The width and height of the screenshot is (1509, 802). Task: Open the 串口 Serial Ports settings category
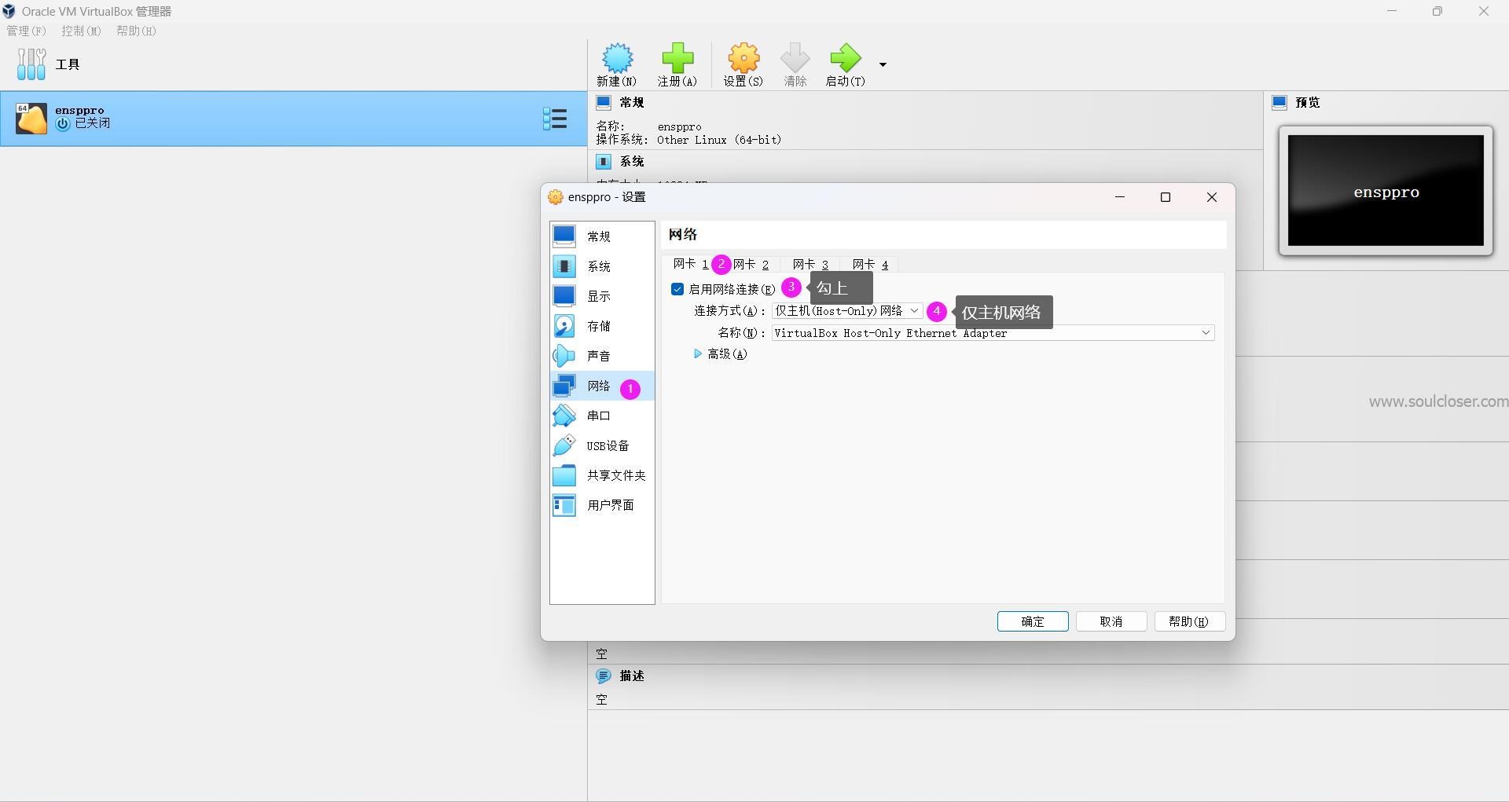[x=602, y=416]
